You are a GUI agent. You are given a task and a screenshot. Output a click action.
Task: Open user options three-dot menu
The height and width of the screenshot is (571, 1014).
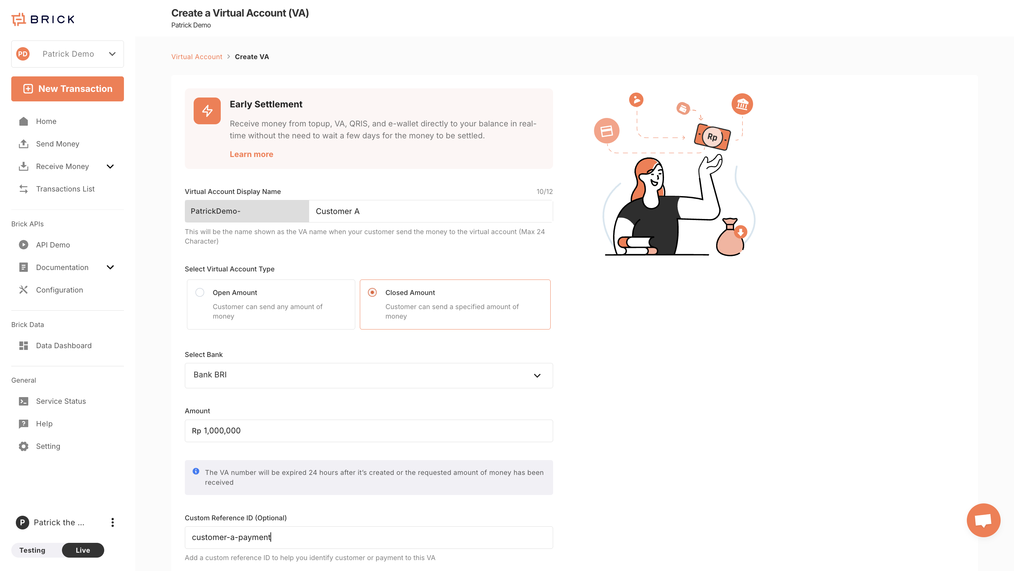click(x=113, y=522)
